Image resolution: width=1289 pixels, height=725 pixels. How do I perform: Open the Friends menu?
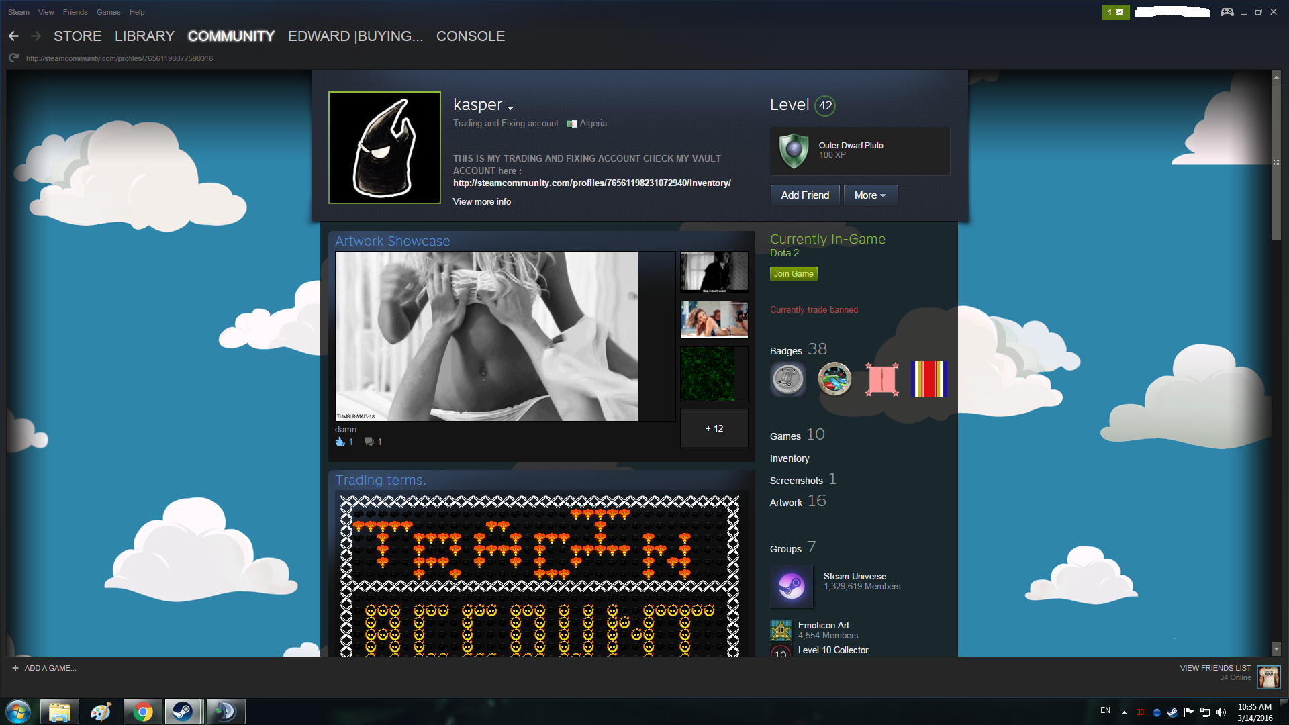click(75, 12)
